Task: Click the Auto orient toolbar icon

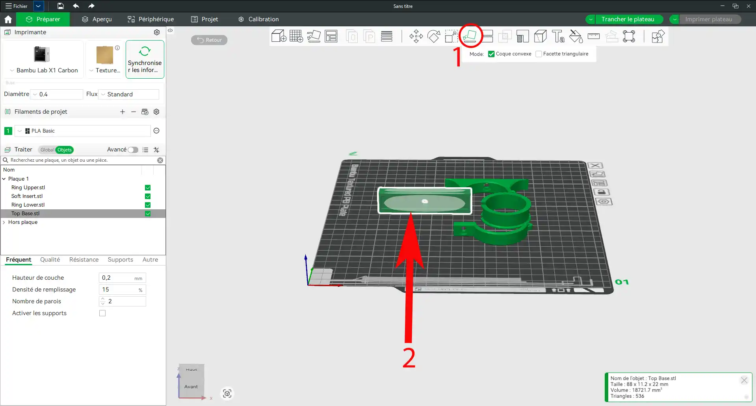Action: [314, 36]
